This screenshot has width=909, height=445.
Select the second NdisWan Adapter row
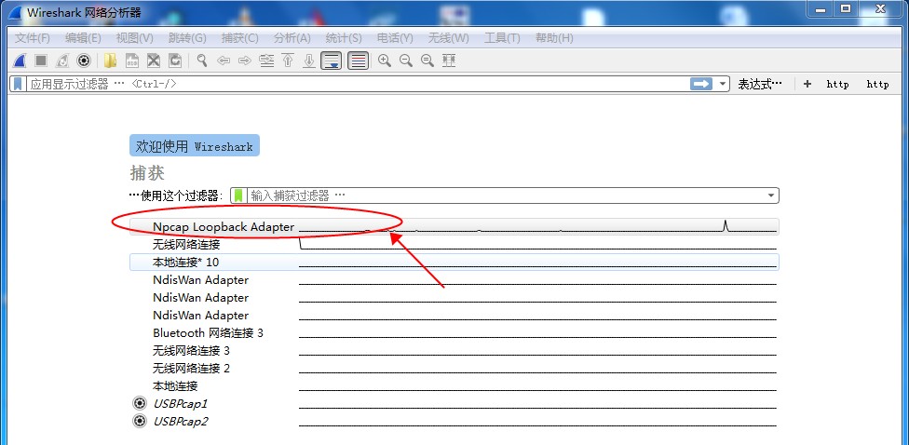pyautogui.click(x=454, y=297)
